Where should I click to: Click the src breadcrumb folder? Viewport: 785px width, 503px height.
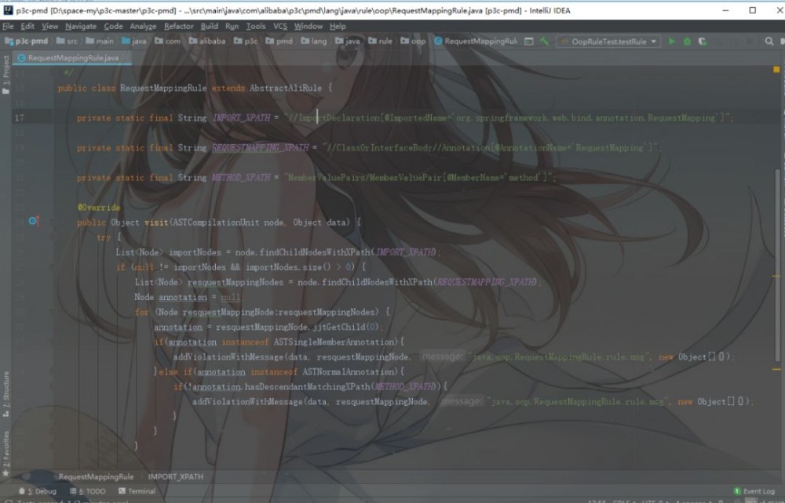67,41
